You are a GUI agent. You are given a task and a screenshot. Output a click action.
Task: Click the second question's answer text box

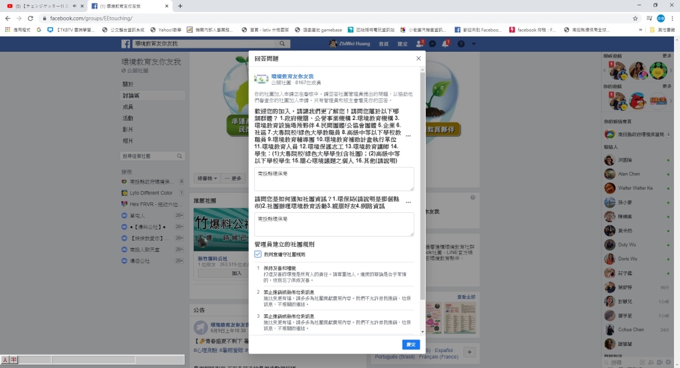(x=334, y=224)
